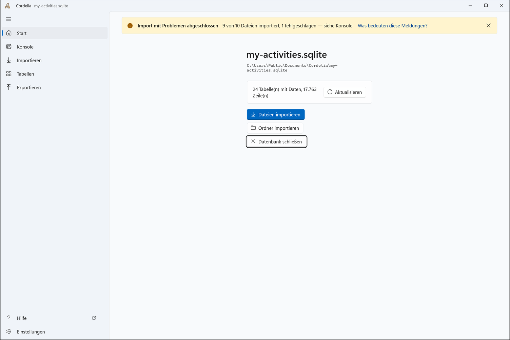Click the orange warning icon in banner
This screenshot has width=510, height=340.
[x=130, y=26]
